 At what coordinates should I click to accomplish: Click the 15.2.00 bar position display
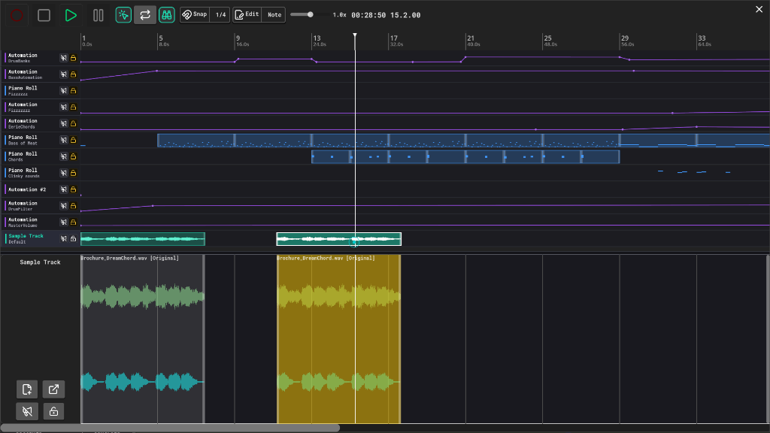[x=405, y=15]
